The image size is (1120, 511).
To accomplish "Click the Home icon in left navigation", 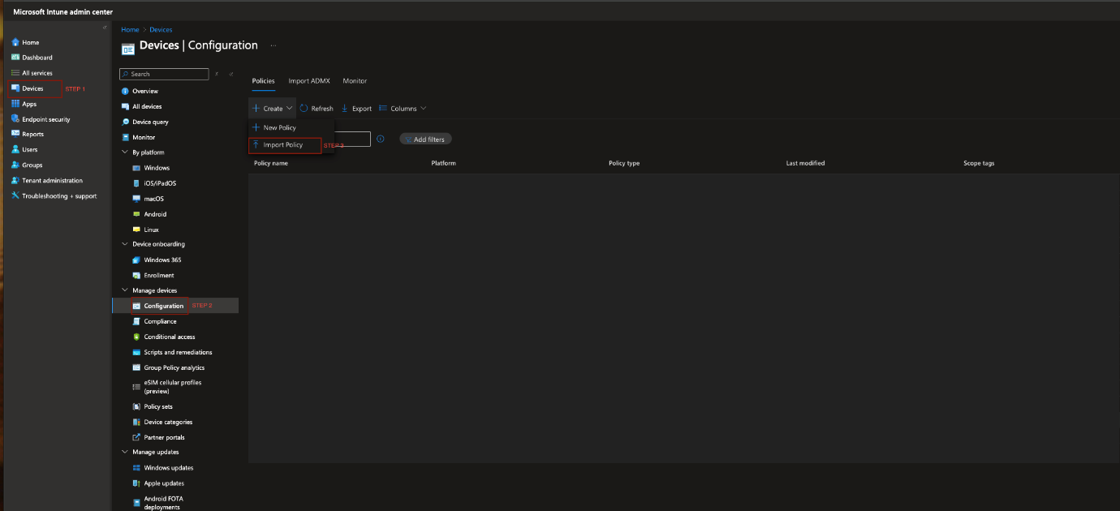I will [15, 42].
